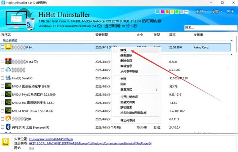238x152 pixels.
Task: Choose 全选 in the context menu
Action: pyautogui.click(x=136, y=79)
